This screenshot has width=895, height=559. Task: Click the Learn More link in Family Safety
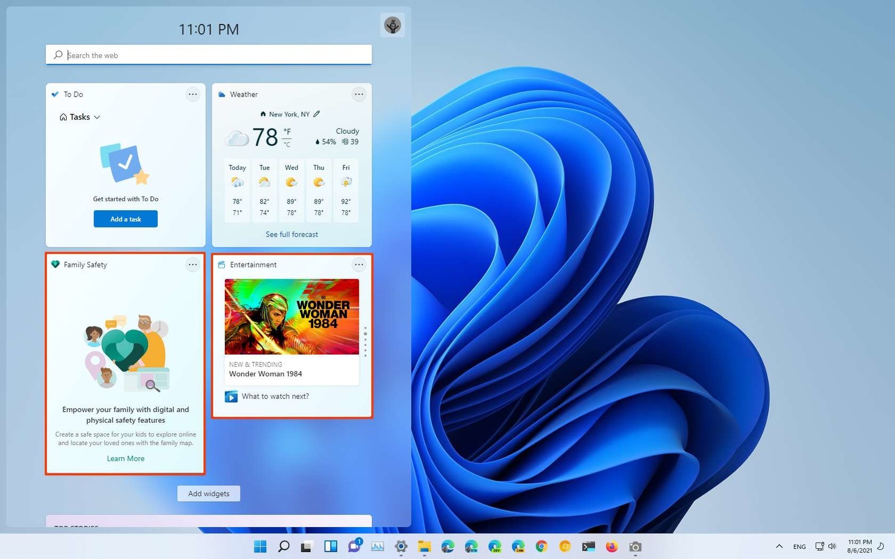click(126, 458)
